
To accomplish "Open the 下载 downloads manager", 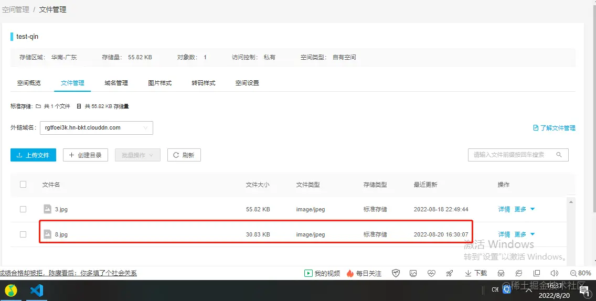I will (476, 273).
